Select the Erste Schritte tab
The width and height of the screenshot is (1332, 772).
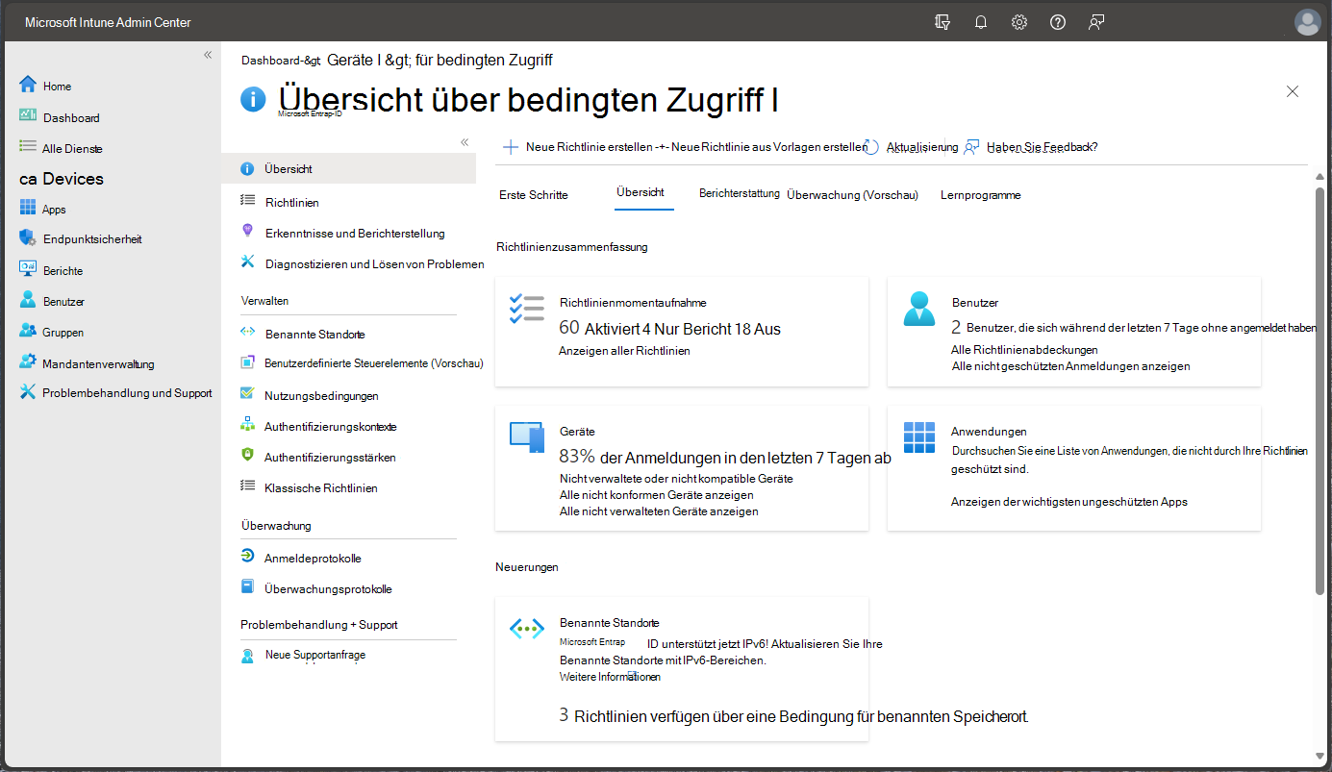533,195
